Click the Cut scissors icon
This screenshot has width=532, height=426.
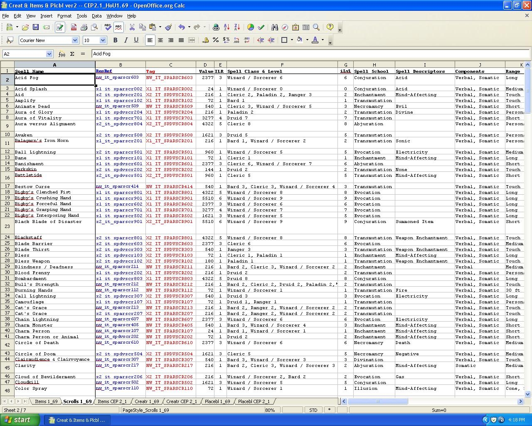click(132, 27)
